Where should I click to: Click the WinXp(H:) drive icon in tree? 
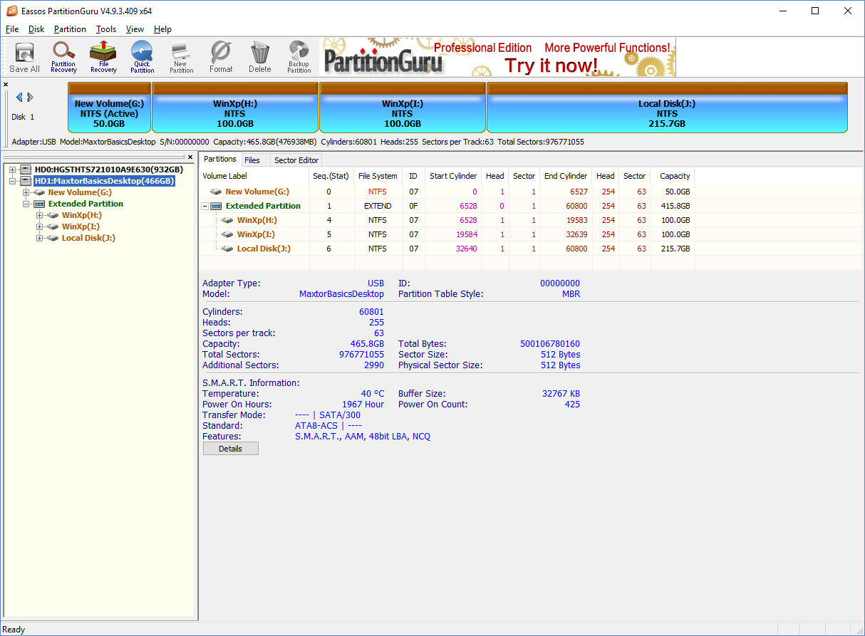(53, 215)
